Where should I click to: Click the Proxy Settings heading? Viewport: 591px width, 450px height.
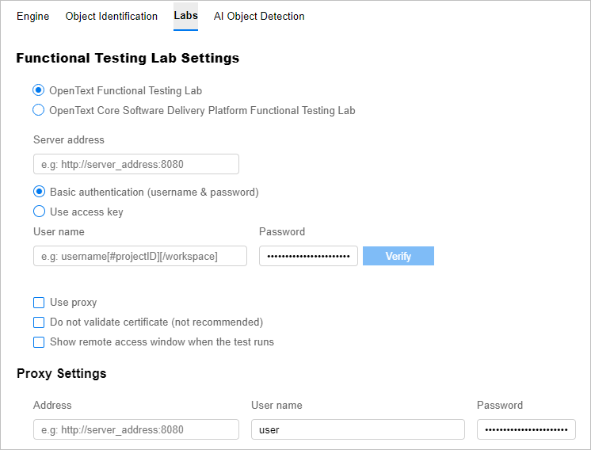(x=61, y=373)
